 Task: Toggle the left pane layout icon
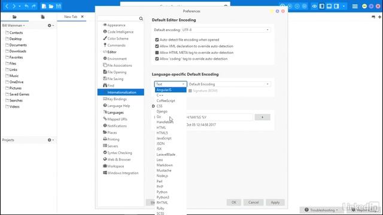tap(322, 6)
